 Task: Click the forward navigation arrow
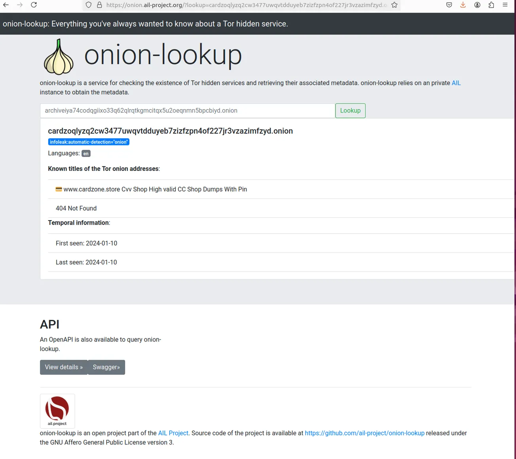tap(20, 5)
